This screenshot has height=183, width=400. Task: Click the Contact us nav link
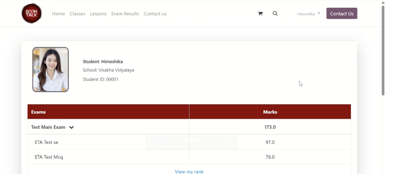click(155, 14)
